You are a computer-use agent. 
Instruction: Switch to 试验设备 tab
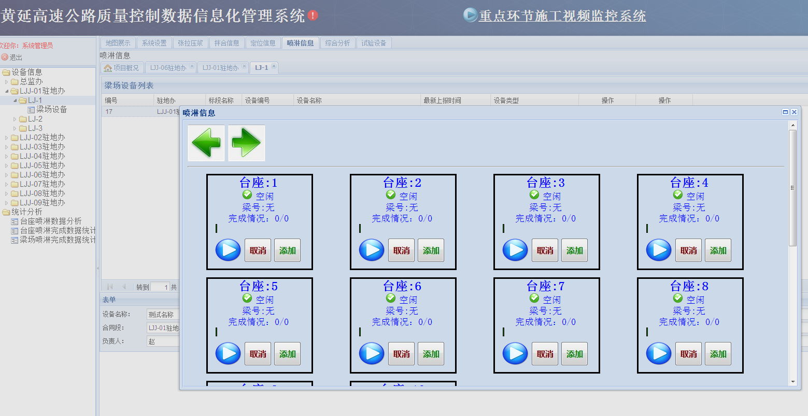pyautogui.click(x=374, y=43)
